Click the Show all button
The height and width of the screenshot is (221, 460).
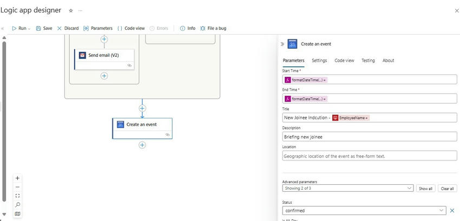(425, 189)
